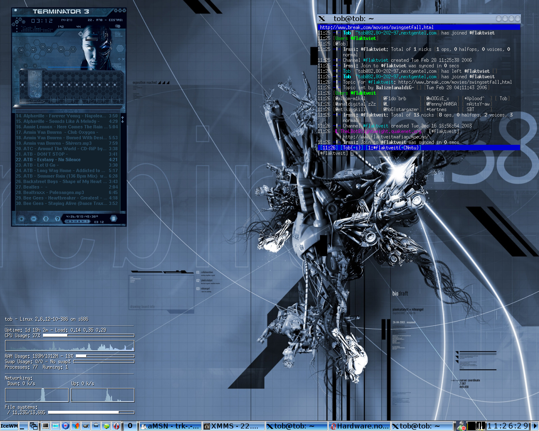This screenshot has height=431, width=539.
Task: Click taskbar collapse arrow at far right
Action: click(535, 426)
